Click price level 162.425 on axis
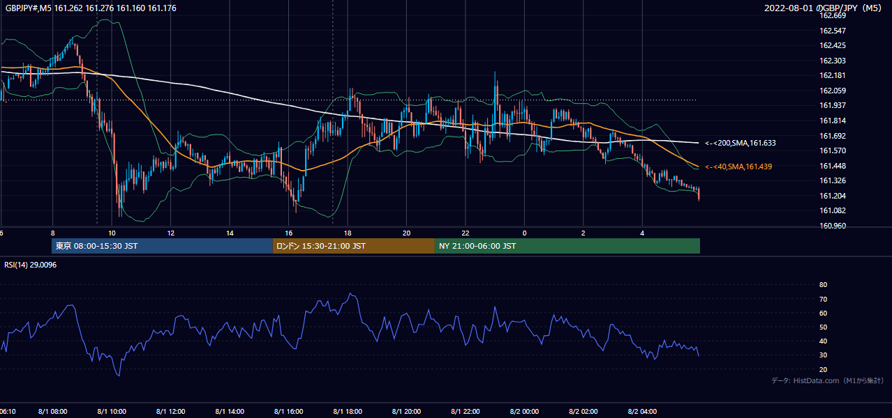The width and height of the screenshot is (892, 418). point(833,46)
